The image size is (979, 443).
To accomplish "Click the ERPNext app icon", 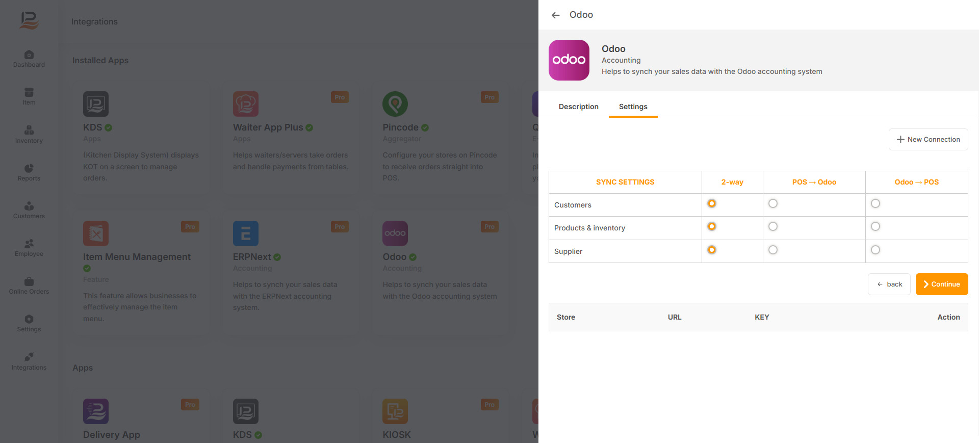I will (246, 233).
